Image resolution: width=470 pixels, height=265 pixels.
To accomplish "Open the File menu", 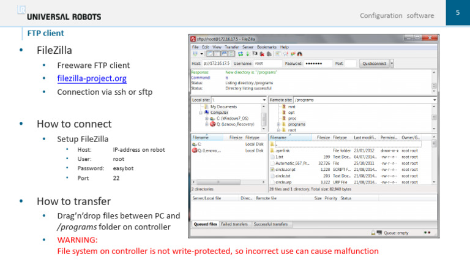I will [195, 47].
